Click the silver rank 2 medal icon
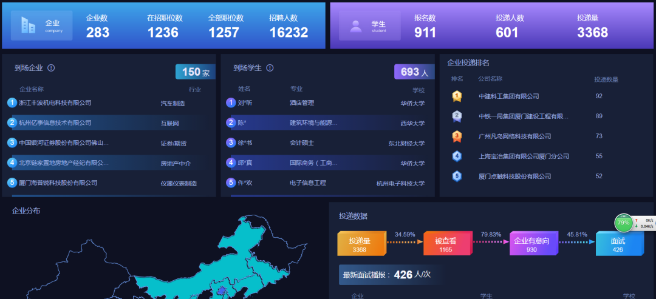Screen dimensions: 656x299 (457, 116)
